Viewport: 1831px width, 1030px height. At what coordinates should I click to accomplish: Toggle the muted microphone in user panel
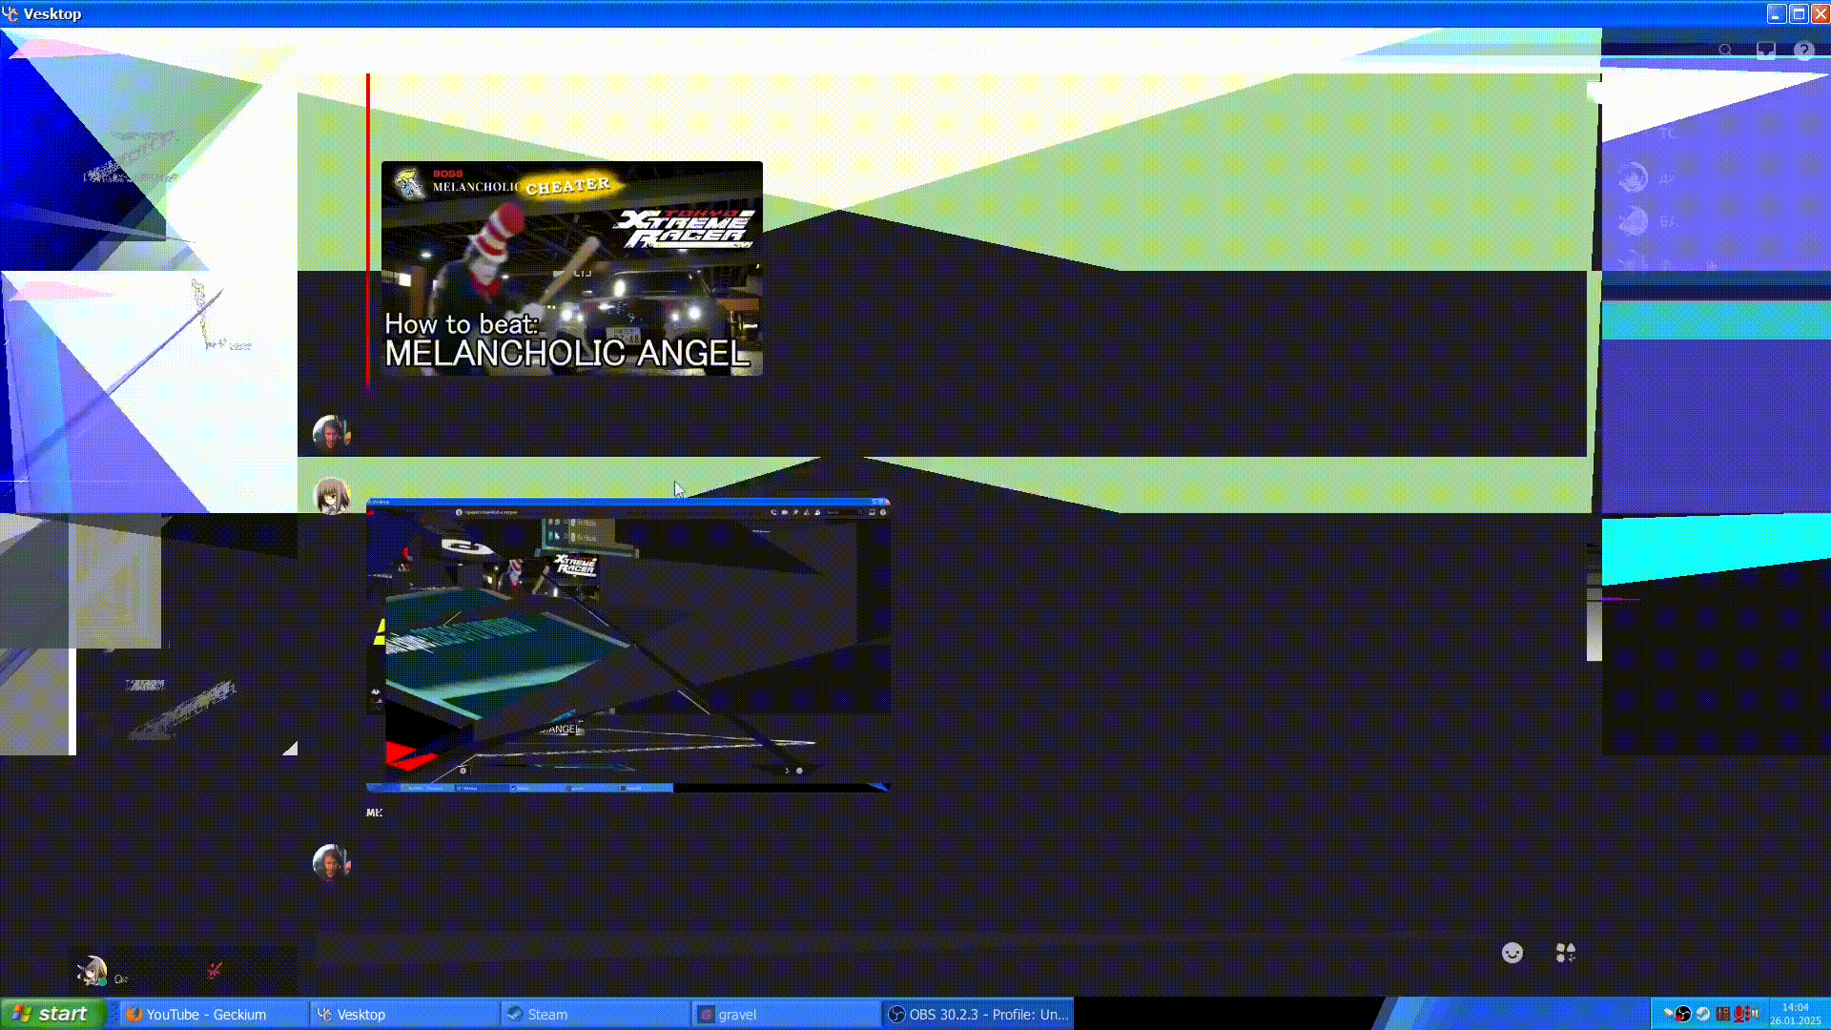(214, 971)
